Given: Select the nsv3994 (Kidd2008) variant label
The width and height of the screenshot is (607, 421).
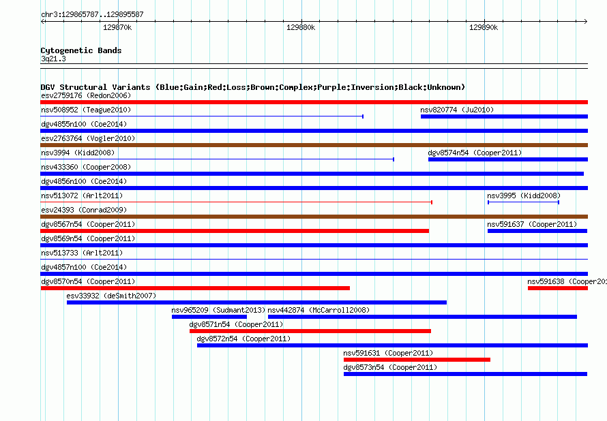Looking at the screenshot, I should [x=78, y=153].
